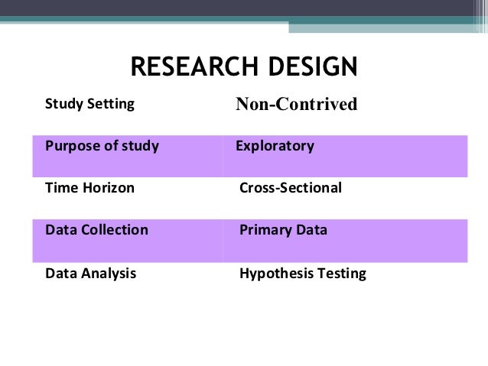Select the Data Collection cell
488x366 pixels.
pyautogui.click(x=128, y=241)
